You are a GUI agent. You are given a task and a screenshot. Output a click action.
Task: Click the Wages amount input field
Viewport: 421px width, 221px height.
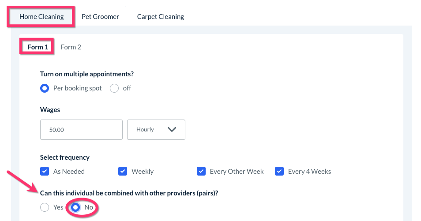pos(81,130)
